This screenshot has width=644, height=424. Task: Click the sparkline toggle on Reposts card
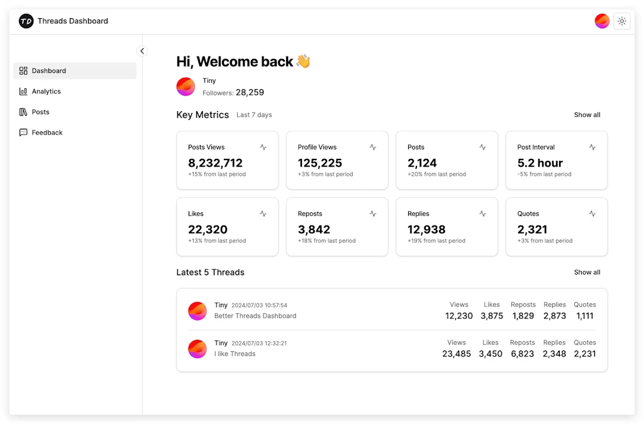click(x=373, y=213)
